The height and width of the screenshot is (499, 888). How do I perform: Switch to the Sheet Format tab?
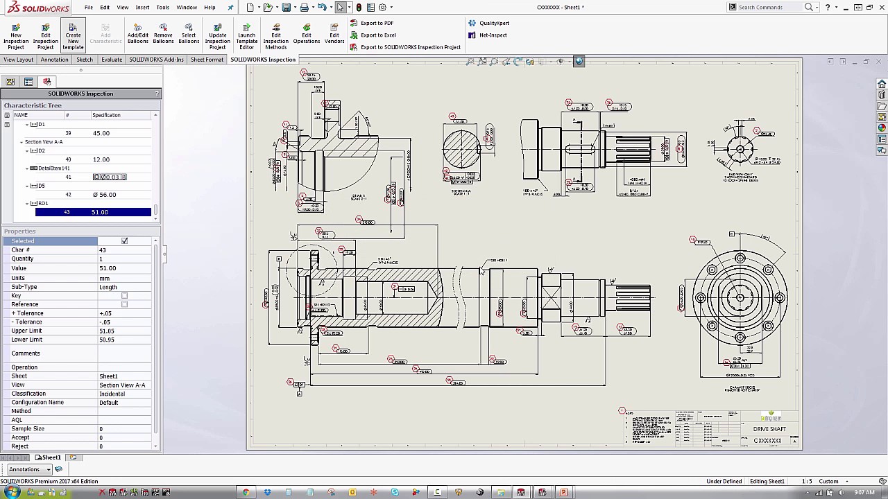pyautogui.click(x=207, y=60)
